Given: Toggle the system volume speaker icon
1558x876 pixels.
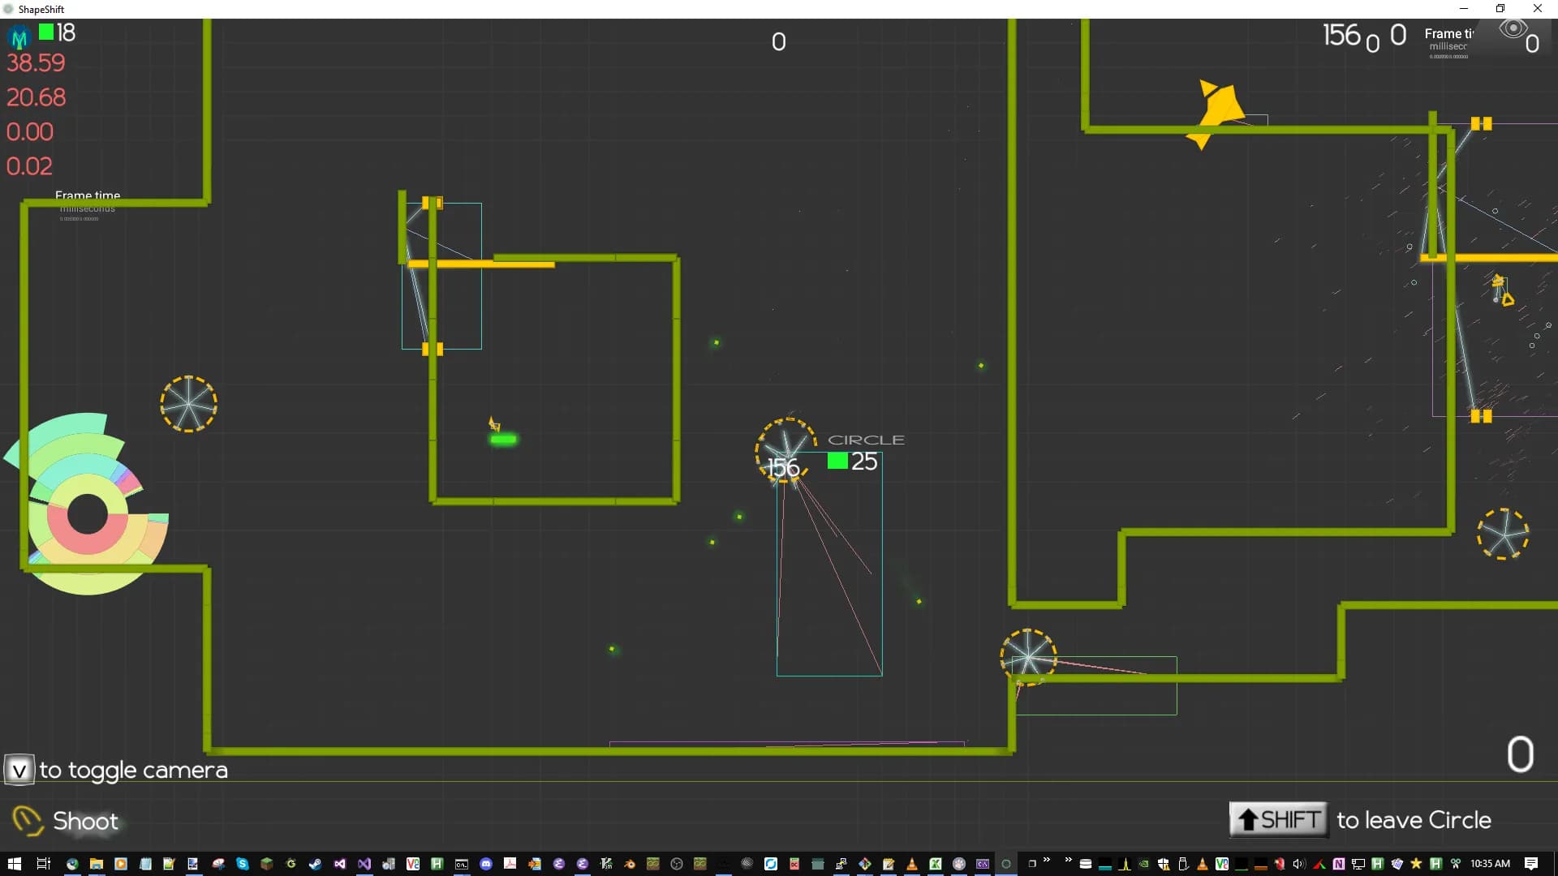Looking at the screenshot, I should pyautogui.click(x=1298, y=864).
